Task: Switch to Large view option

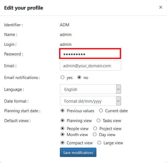Action: 99,143
